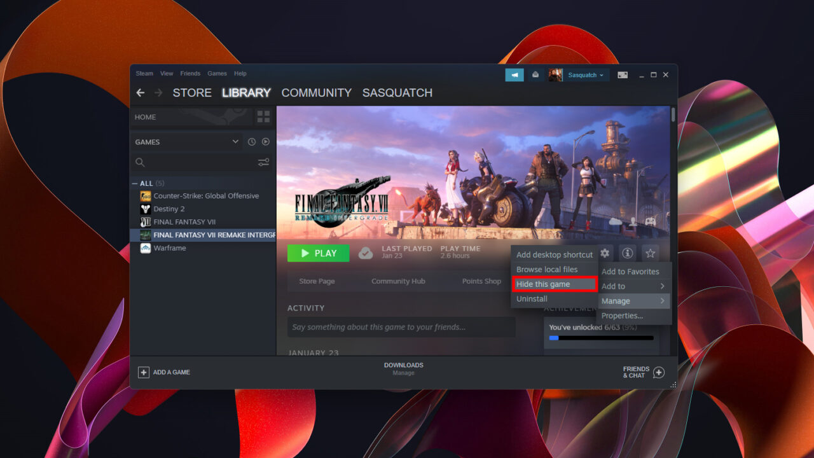
Task: Toggle Add to Favorites star
Action: click(x=651, y=253)
